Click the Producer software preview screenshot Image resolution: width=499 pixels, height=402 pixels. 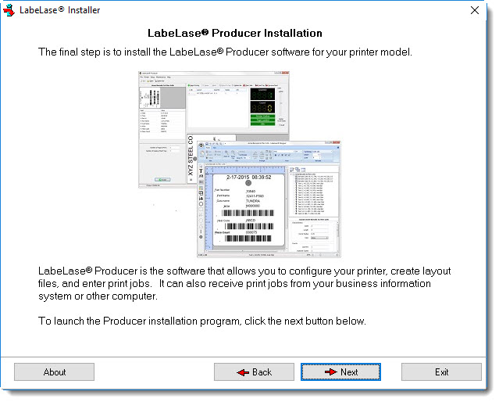239,164
